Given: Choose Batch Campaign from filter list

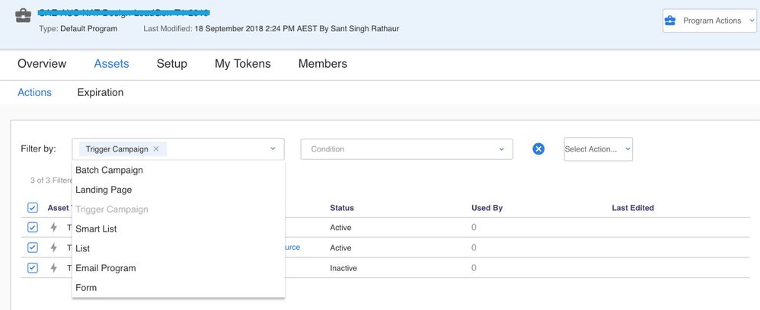Looking at the screenshot, I should tap(109, 170).
